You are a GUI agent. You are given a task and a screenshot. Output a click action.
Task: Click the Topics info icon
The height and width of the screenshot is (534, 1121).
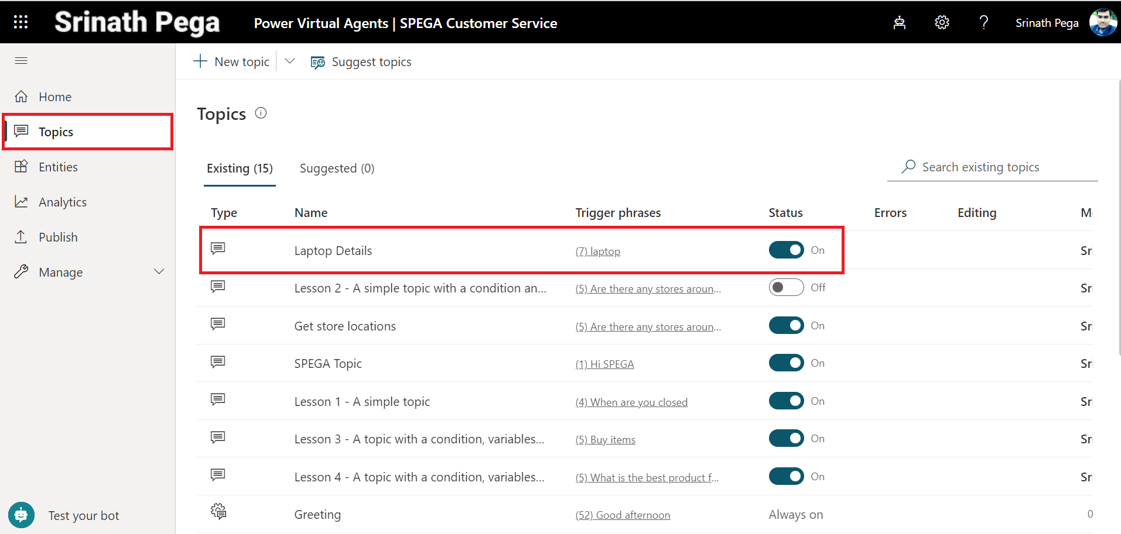coord(261,113)
